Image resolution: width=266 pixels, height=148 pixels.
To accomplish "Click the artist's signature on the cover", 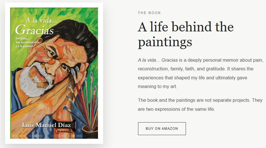I will point(64,131).
